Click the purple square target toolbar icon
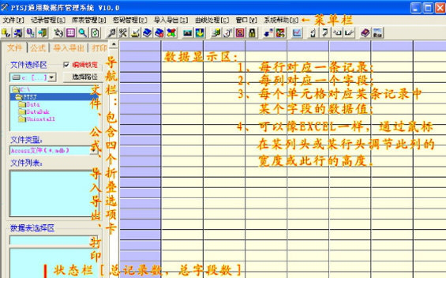Viewport: 446px width, 289px height. tap(240, 33)
